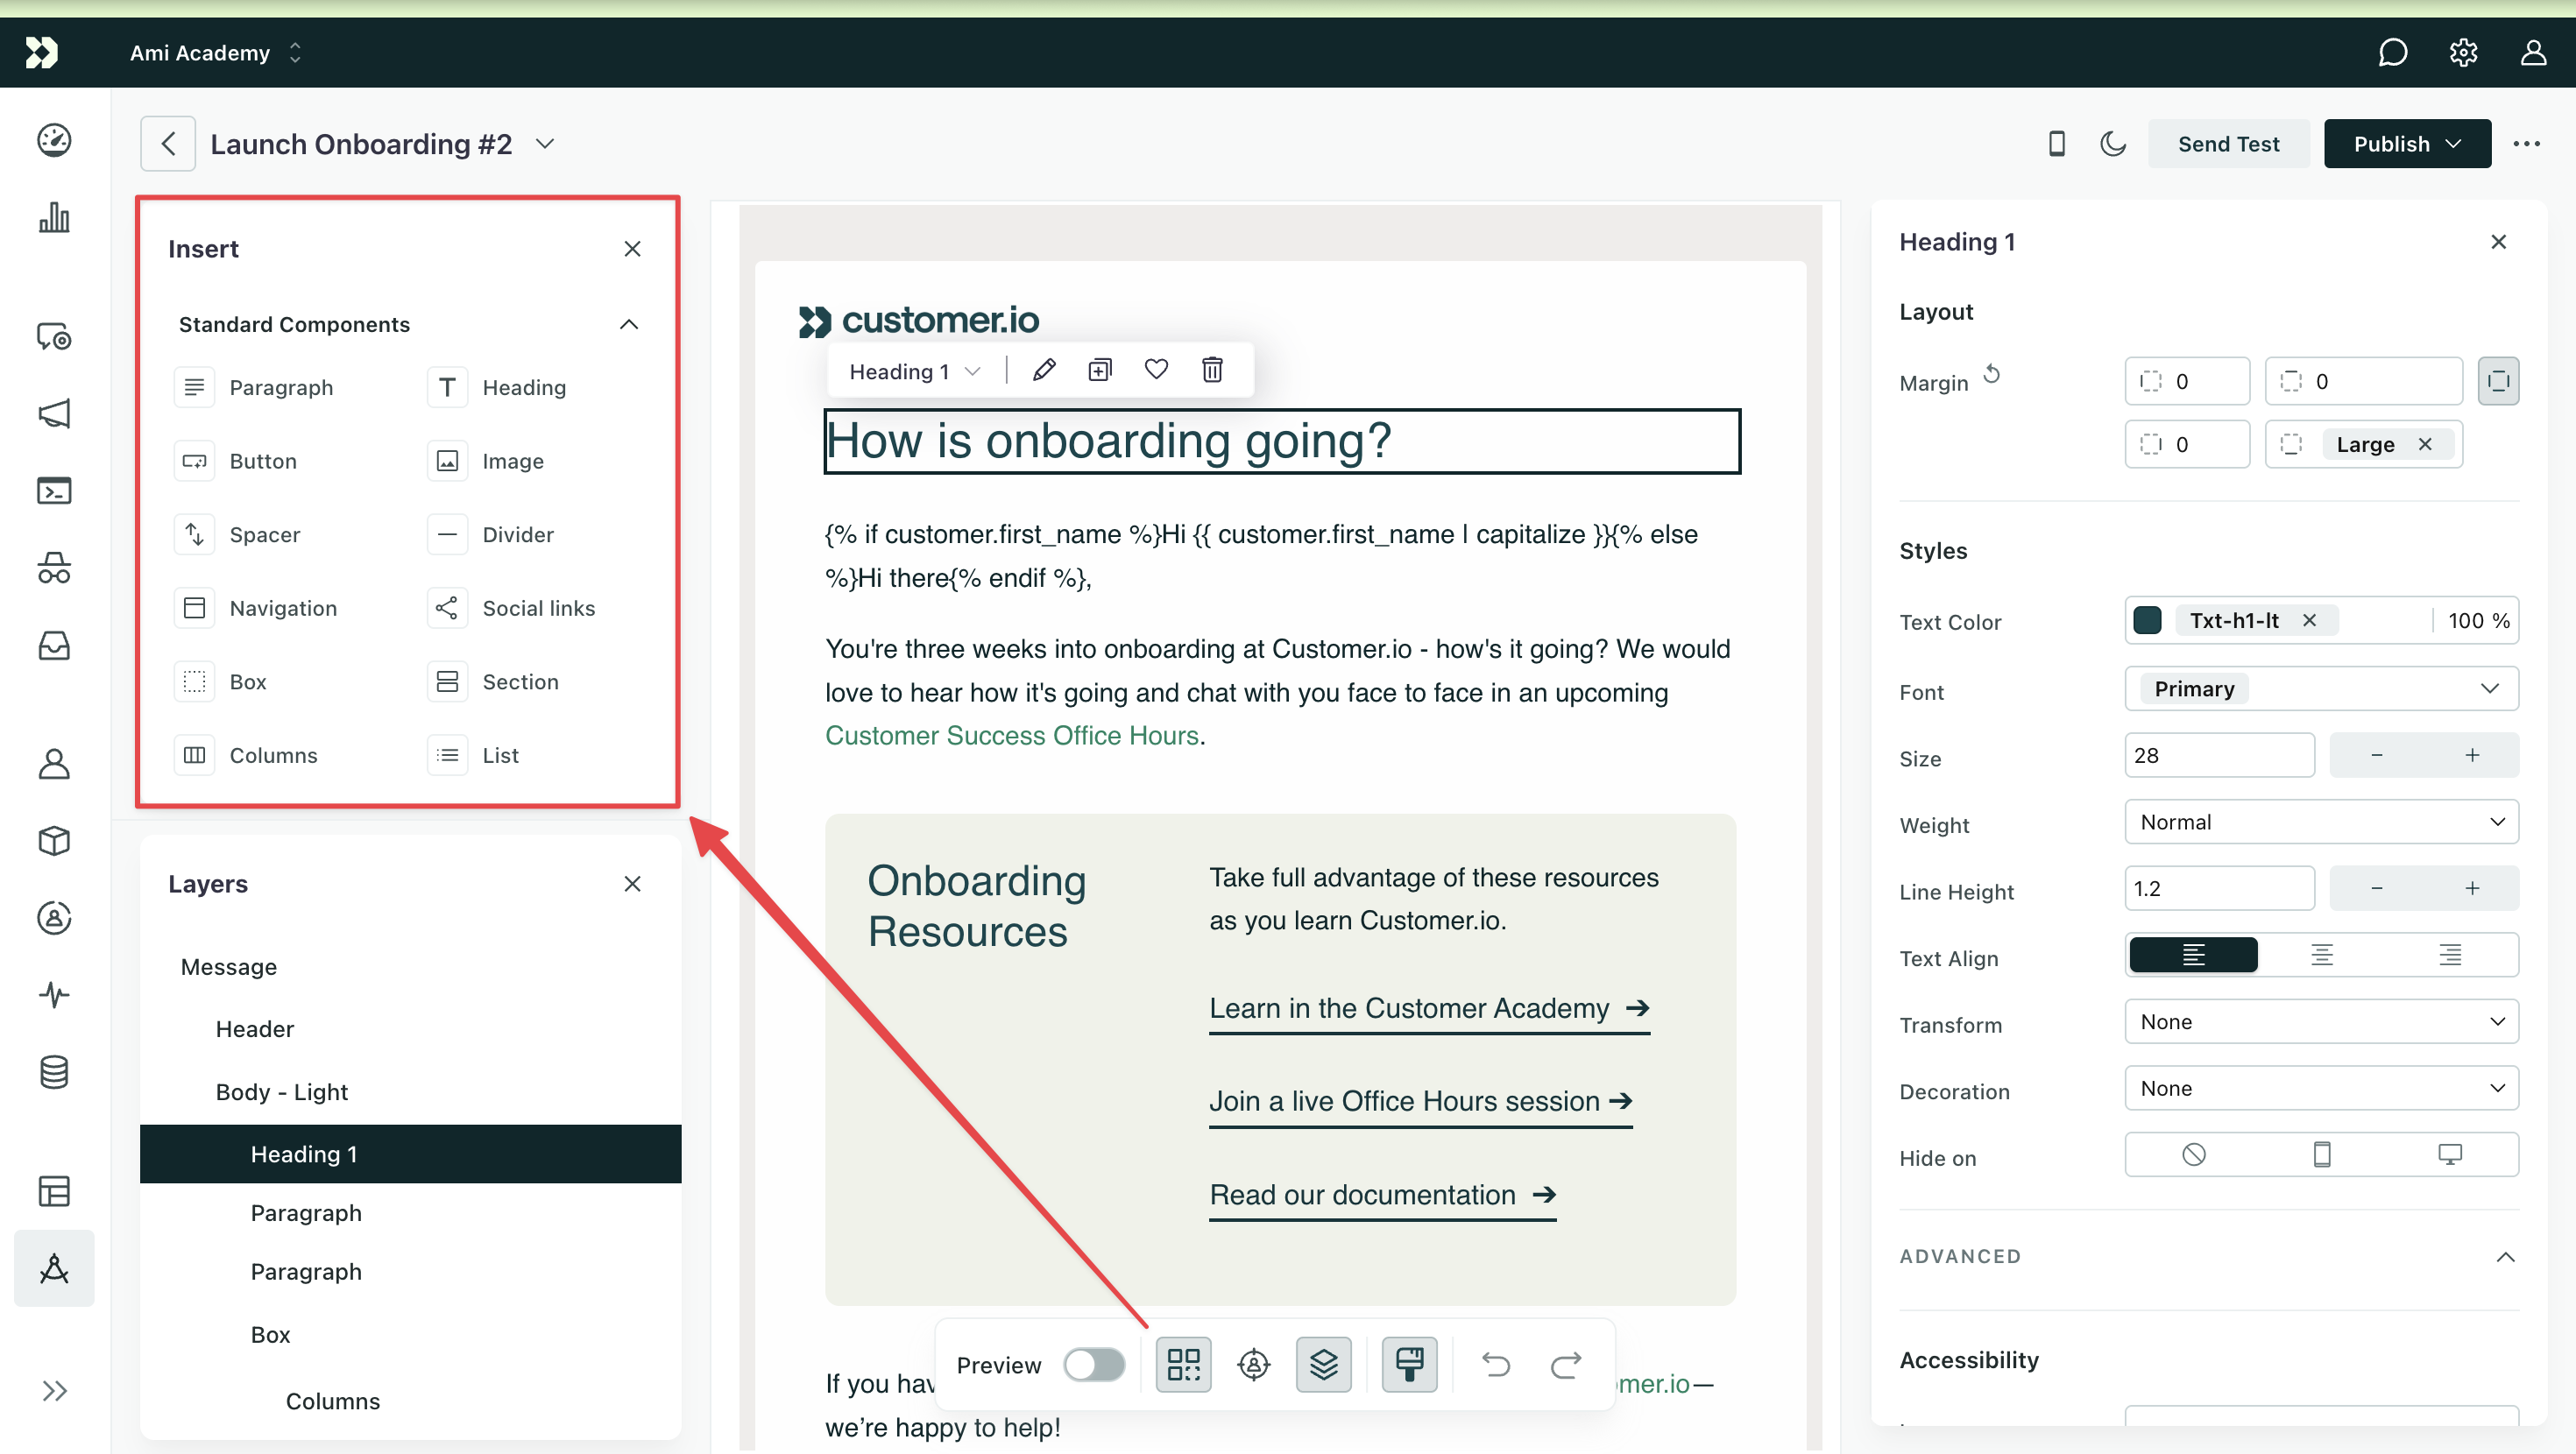The image size is (2576, 1454).
Task: Toggle linked margin sides button
Action: coord(2498,381)
